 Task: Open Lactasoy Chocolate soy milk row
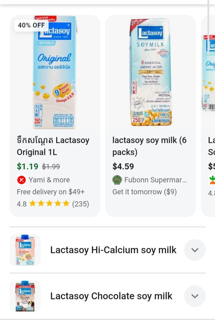tap(111, 296)
